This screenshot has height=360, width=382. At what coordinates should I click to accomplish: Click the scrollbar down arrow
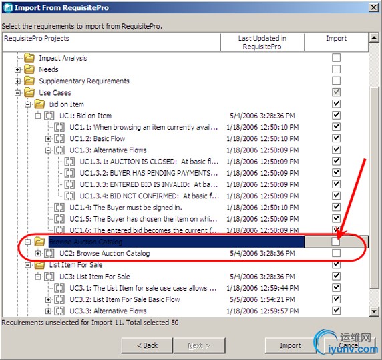[x=374, y=311]
